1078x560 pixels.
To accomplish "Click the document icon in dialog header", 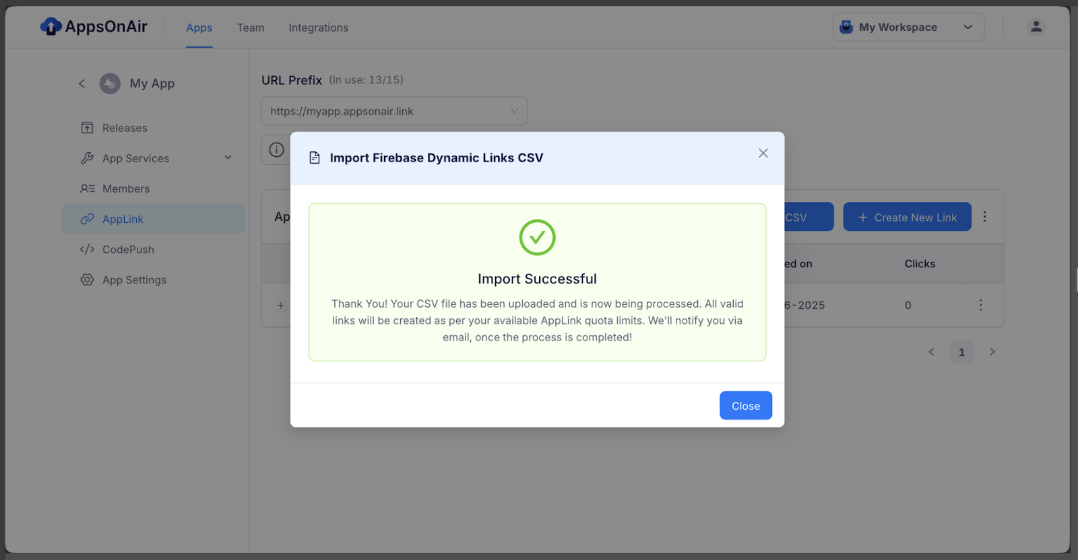I will (x=314, y=158).
